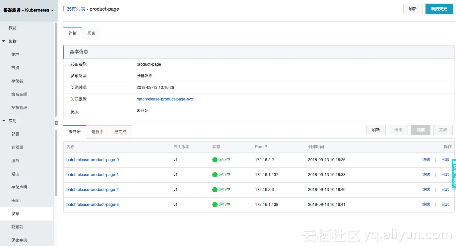Open 授权管理 page
Viewport: 456px width, 246px height.
coord(19,108)
